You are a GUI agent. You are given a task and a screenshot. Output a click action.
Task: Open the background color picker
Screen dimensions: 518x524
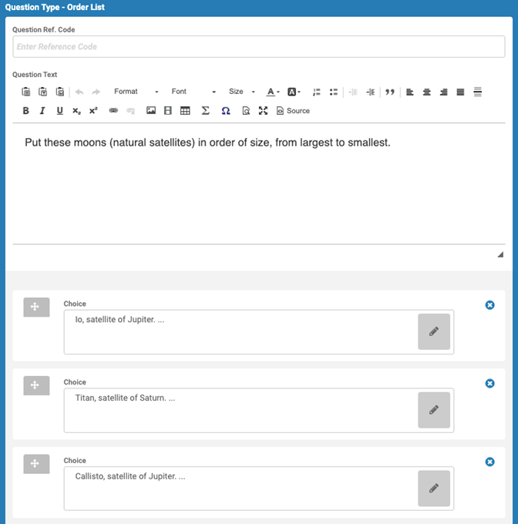[x=294, y=92]
